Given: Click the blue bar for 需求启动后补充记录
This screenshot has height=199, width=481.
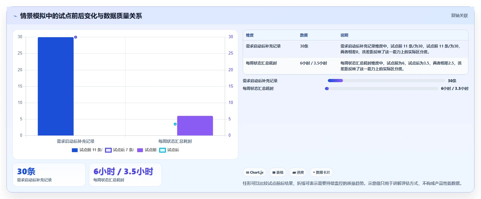Looking at the screenshot, I should tap(56, 86).
